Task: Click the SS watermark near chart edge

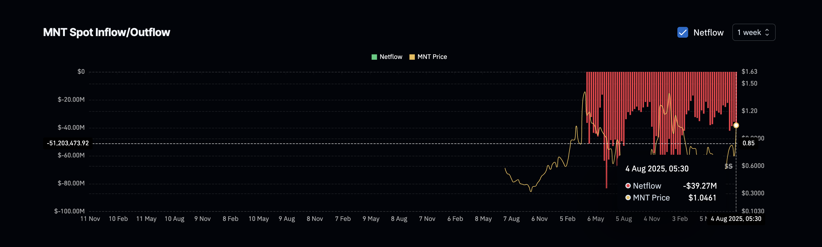Action: coord(729,166)
